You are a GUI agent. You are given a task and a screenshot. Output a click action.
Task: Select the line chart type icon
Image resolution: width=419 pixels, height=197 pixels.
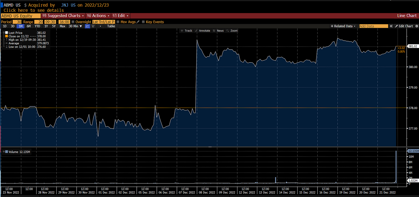(x=87, y=26)
